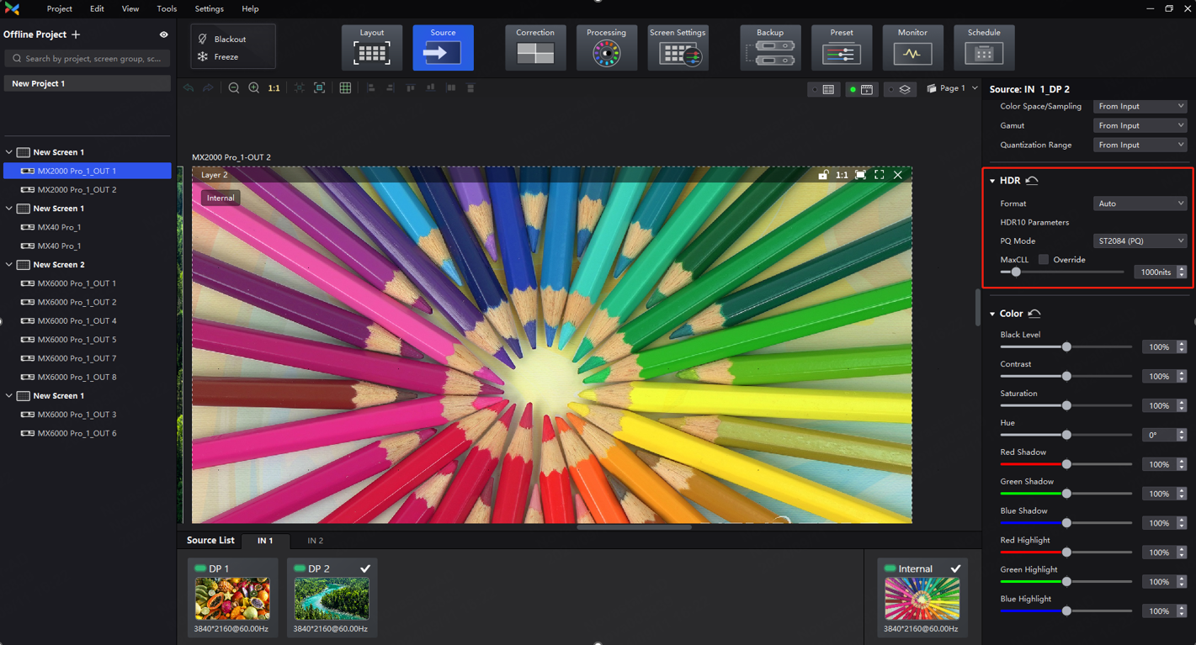Click the project search field
1196x645 pixels.
click(x=88, y=59)
